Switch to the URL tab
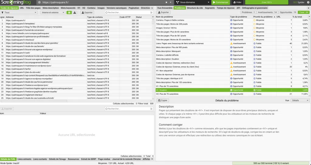 pyautogui.click(x=22, y=8)
